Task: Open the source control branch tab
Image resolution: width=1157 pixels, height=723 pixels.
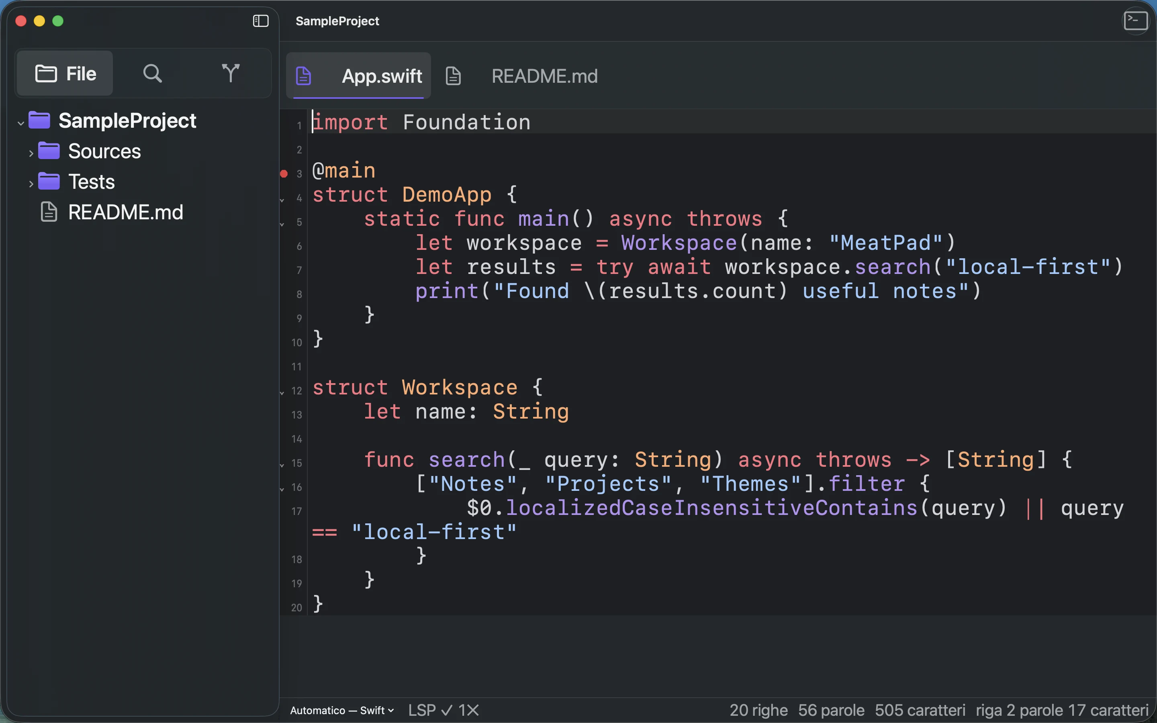Action: pos(231,73)
